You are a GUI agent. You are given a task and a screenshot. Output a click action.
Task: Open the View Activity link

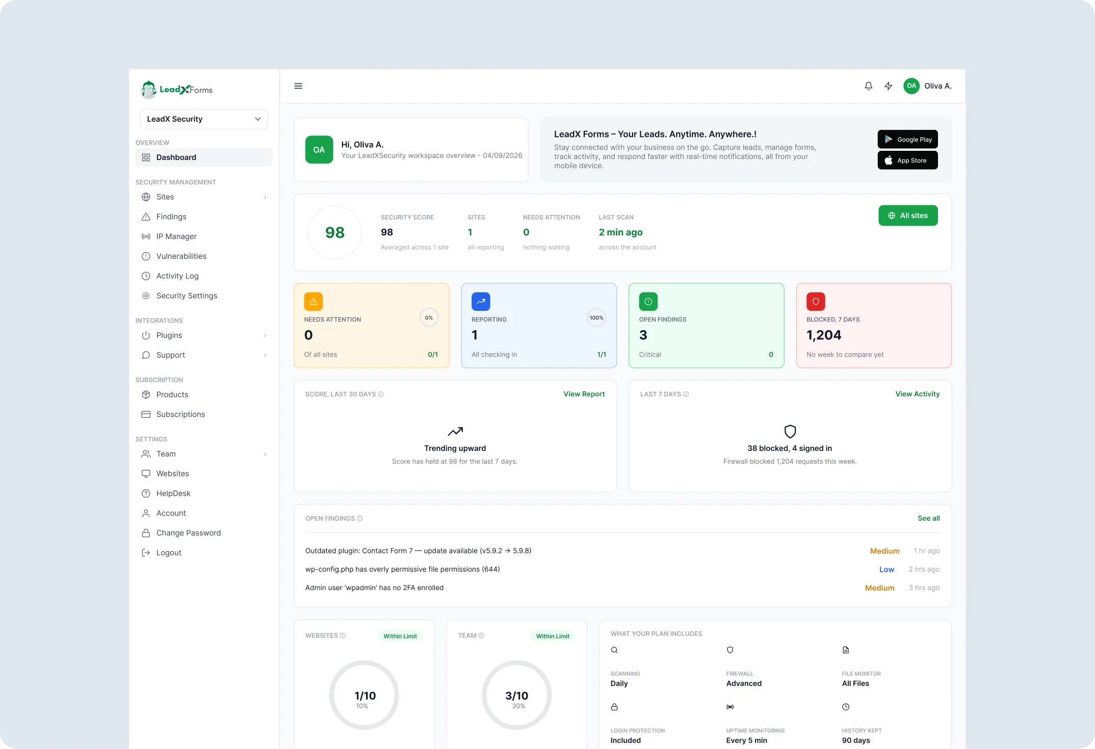[917, 394]
